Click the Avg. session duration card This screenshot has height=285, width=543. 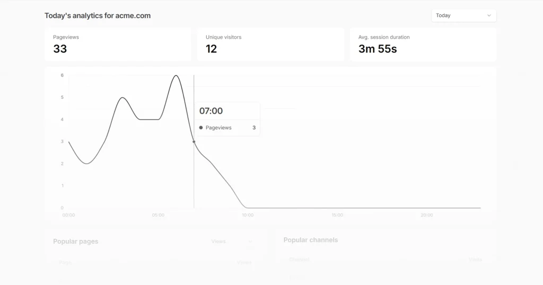[423, 44]
